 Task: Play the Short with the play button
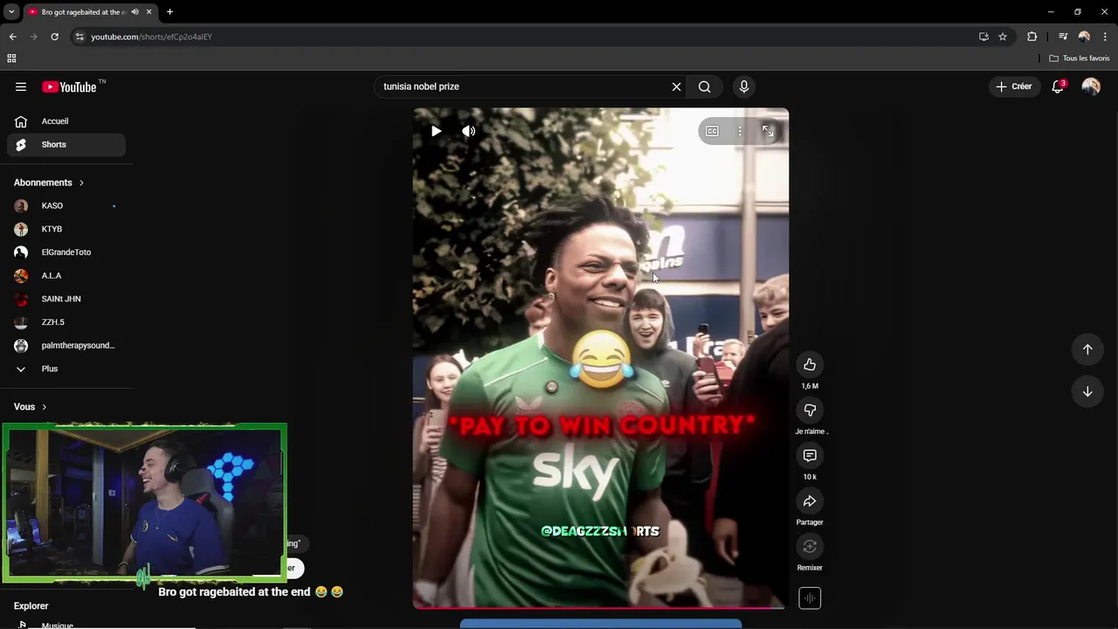pos(436,131)
